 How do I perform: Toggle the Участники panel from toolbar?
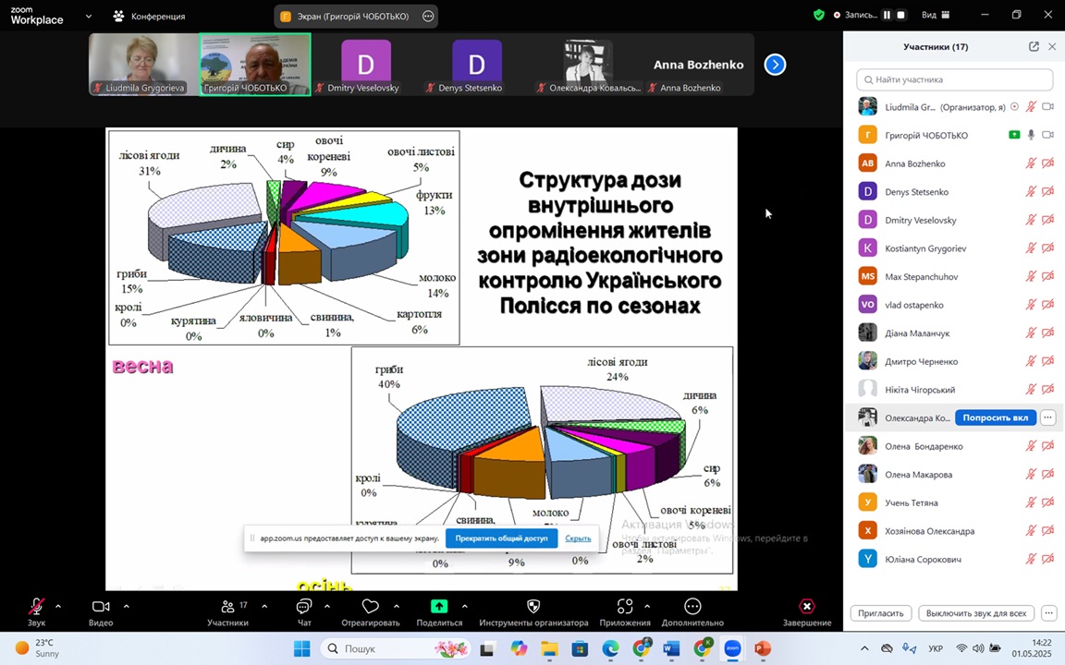227,611
